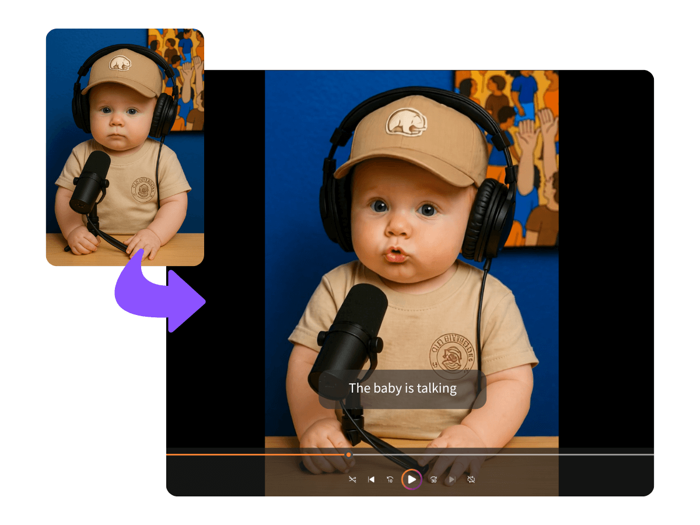
Task: Skip forward 30 seconds
Action: click(x=433, y=480)
